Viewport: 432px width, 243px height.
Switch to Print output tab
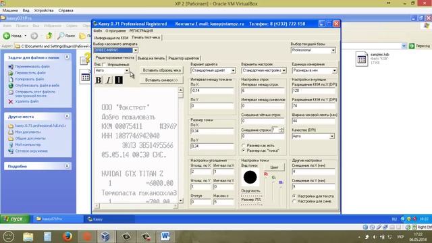coord(151,58)
